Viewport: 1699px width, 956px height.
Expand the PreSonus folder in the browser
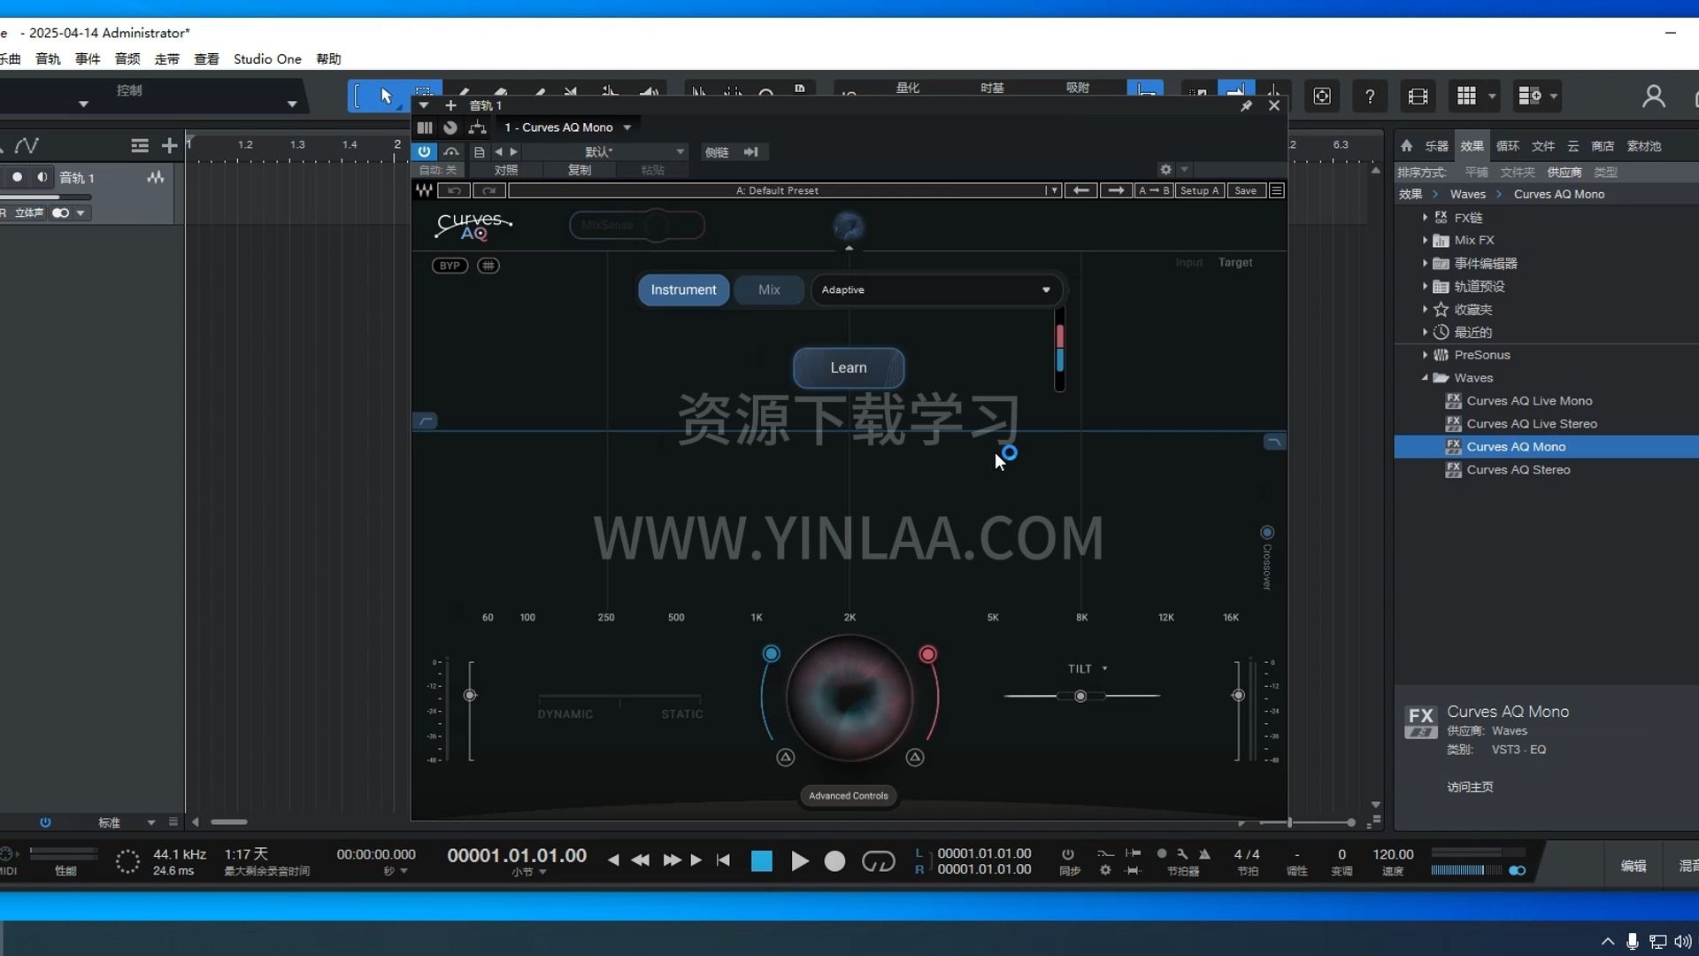tap(1425, 354)
